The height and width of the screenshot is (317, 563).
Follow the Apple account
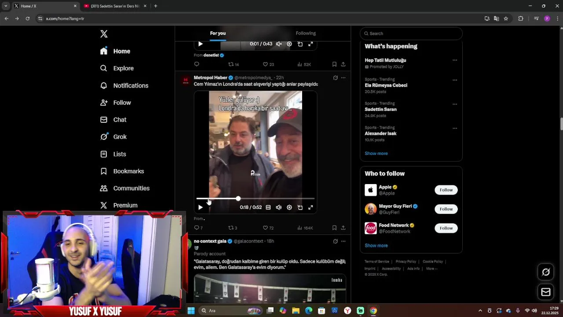(446, 190)
